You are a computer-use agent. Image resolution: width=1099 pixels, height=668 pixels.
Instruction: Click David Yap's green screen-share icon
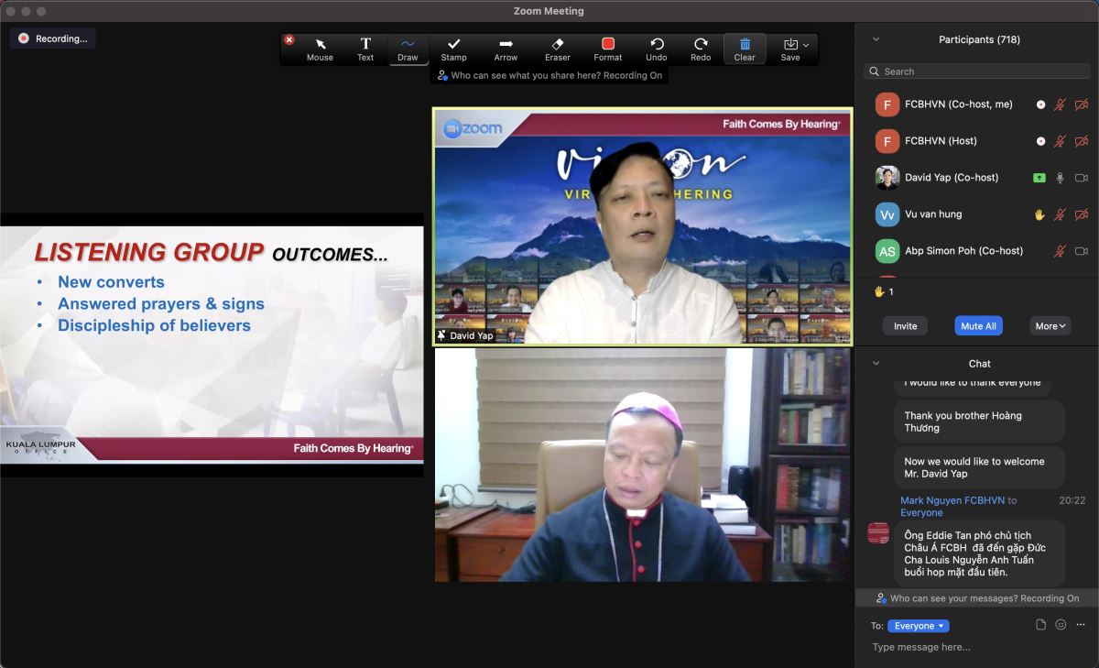pyautogui.click(x=1039, y=178)
